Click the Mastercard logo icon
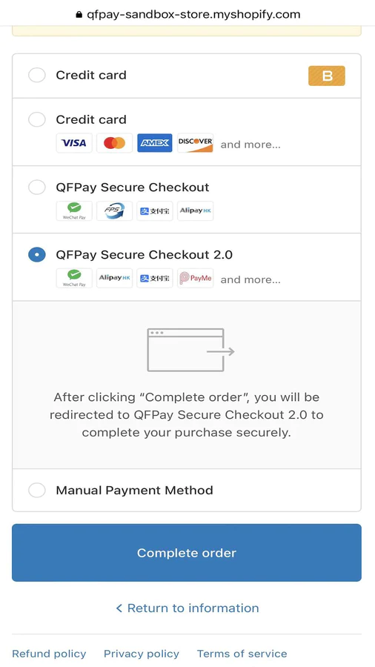 114,143
